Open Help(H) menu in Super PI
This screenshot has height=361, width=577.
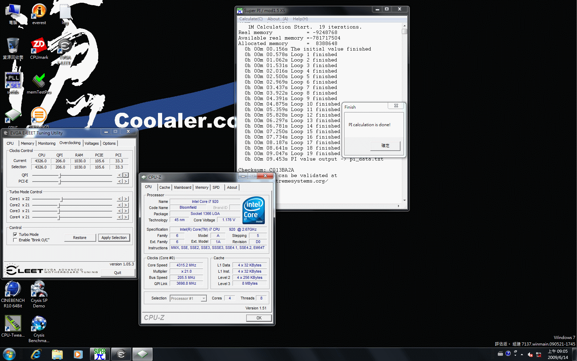coord(300,19)
